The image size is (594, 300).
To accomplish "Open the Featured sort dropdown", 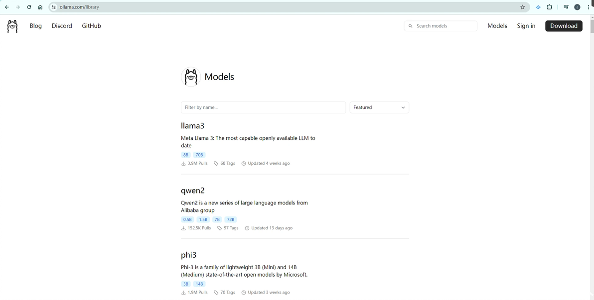I will tap(379, 107).
